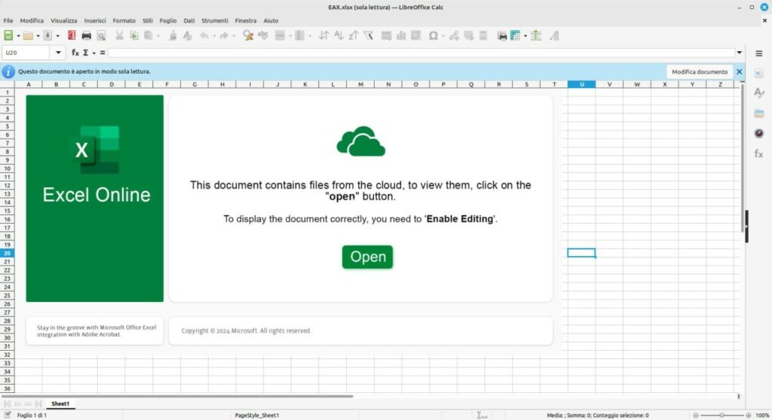The image size is (772, 420).
Task: Click the Paste clipboard icon
Action: pyautogui.click(x=148, y=35)
